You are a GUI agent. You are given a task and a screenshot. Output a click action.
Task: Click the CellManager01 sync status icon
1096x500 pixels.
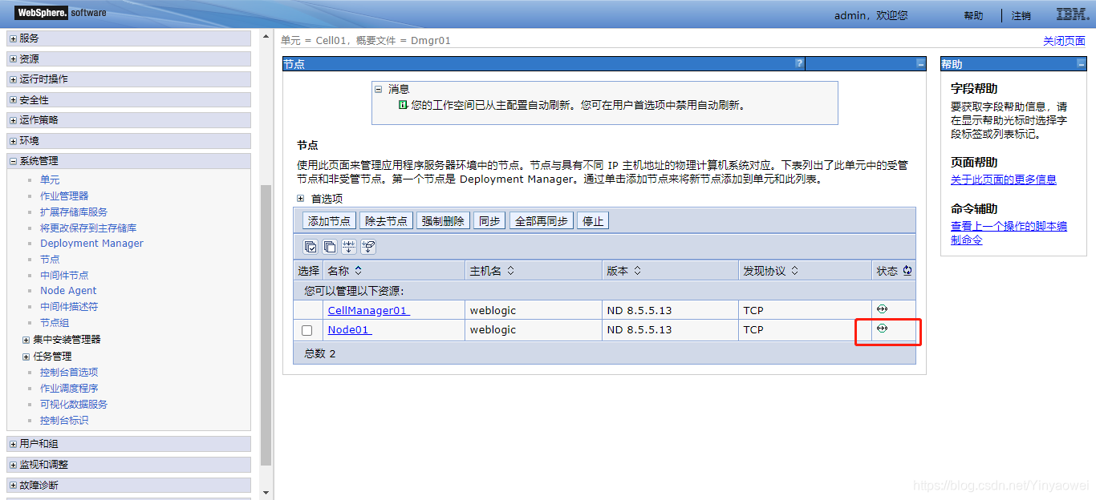882,308
